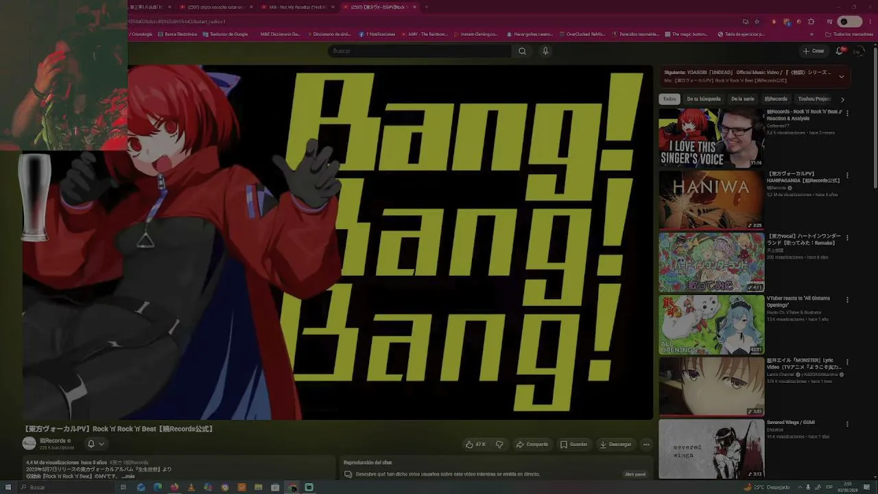Click the Crear button

(x=814, y=51)
